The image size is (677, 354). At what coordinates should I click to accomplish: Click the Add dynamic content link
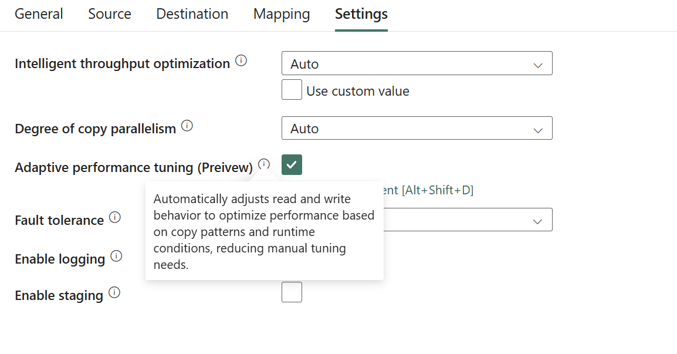point(428,190)
